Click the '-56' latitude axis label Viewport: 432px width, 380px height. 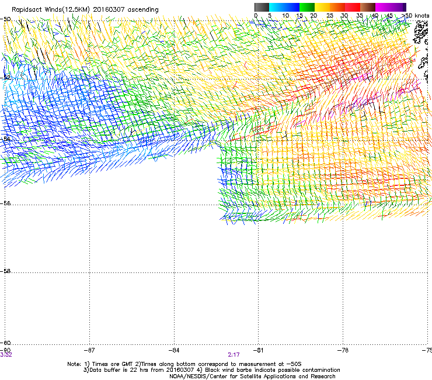click(5, 203)
